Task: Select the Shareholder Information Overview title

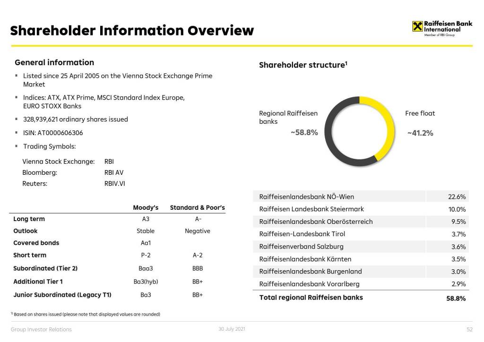Action: [x=132, y=31]
